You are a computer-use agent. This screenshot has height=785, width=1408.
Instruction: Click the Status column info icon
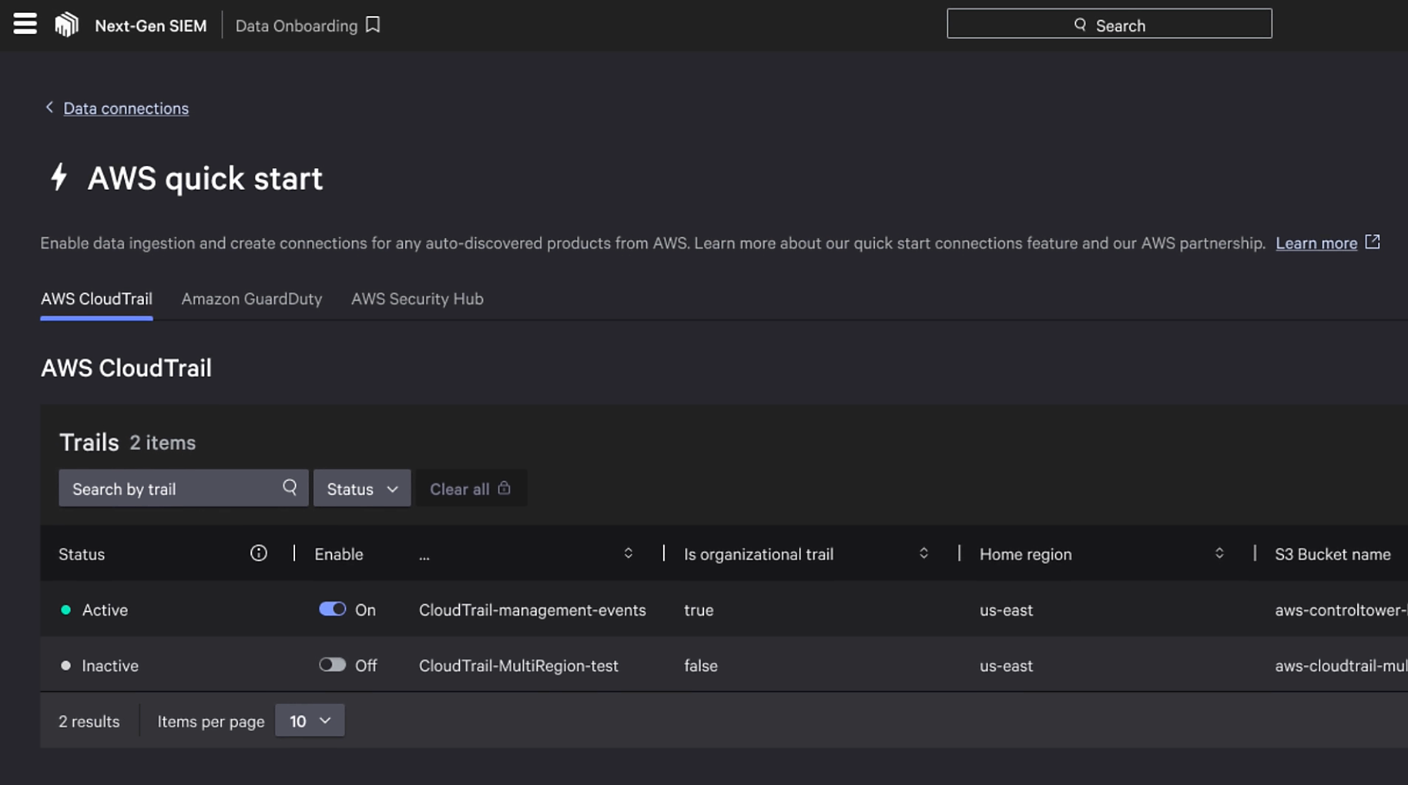coord(259,553)
